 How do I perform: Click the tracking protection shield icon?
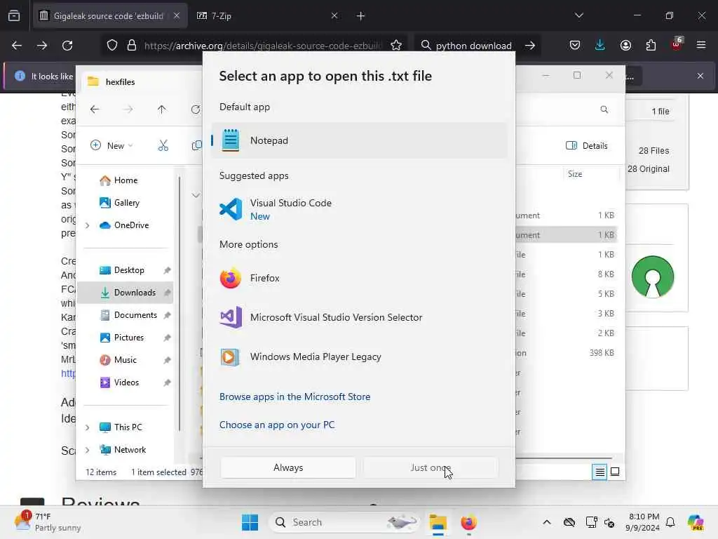pos(112,45)
